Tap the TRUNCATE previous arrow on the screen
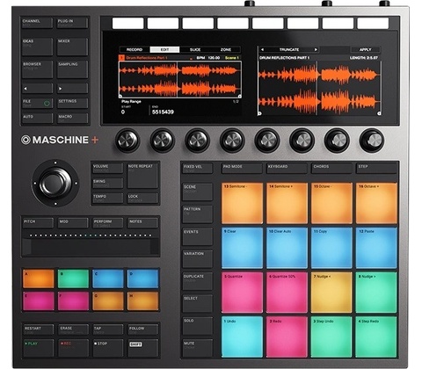Image resolution: width=422 pixels, height=369 pixels. point(262,49)
